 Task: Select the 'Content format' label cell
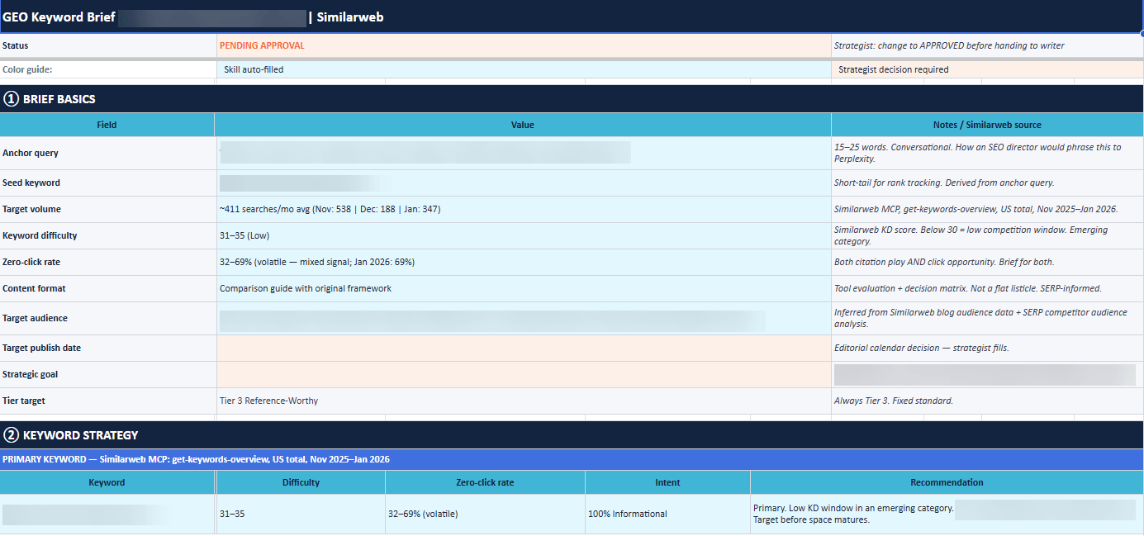[x=107, y=288]
